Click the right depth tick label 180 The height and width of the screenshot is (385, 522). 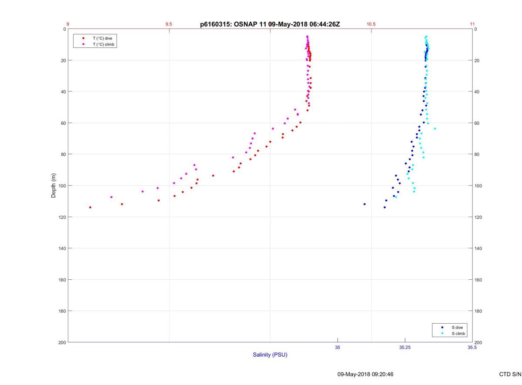pyautogui.click(x=478, y=311)
